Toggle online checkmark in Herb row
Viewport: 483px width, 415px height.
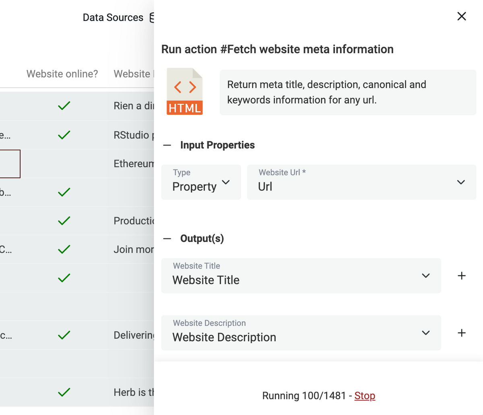[x=64, y=392]
